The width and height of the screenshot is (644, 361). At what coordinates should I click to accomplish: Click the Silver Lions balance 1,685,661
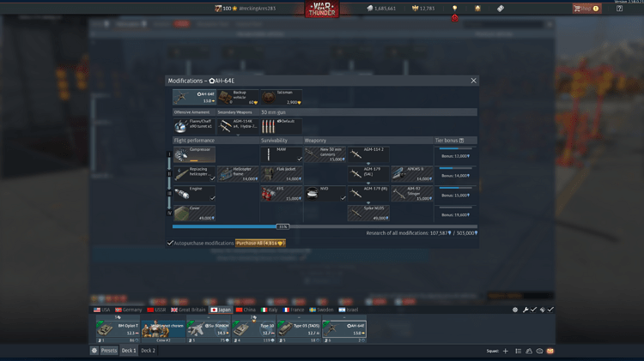(x=381, y=9)
